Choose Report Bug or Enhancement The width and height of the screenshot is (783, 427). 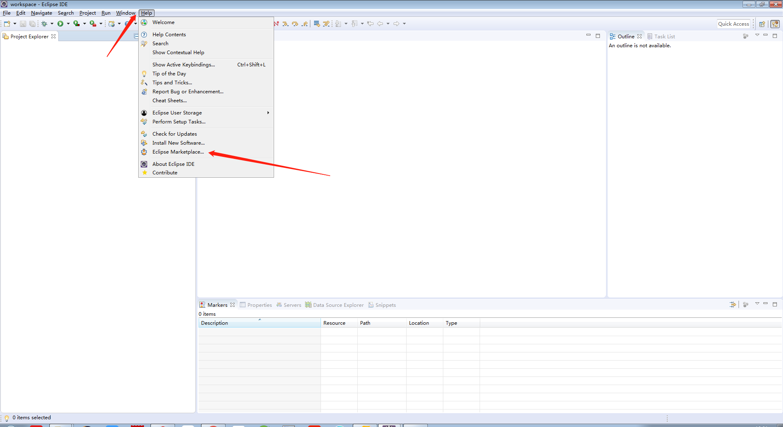click(x=206, y=92)
